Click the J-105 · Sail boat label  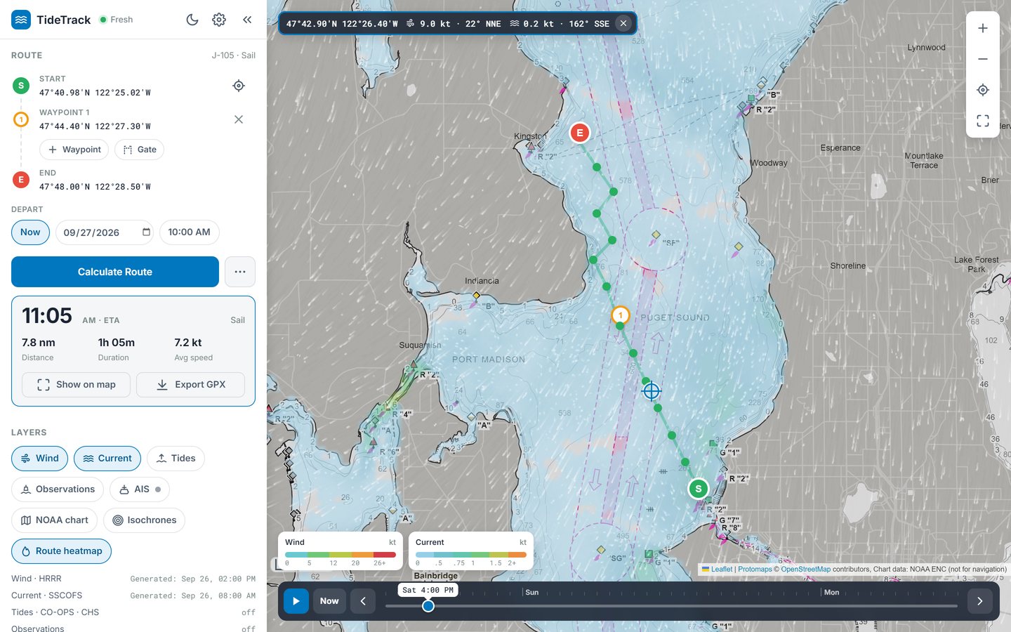point(234,55)
